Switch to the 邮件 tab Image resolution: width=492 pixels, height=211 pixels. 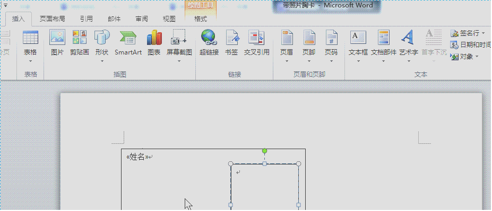(x=114, y=19)
